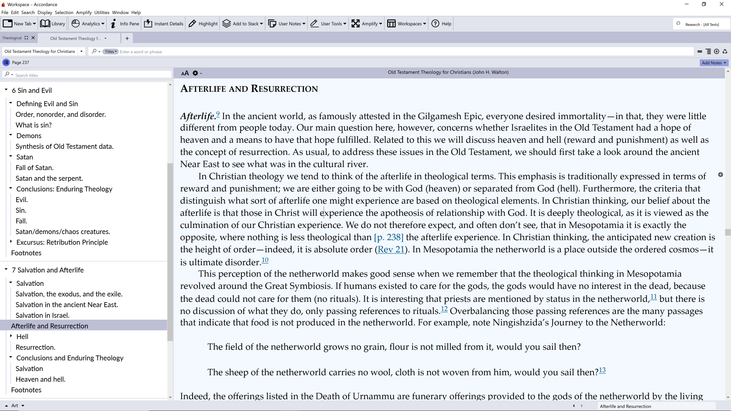Follow the Rev 21 scripture link
731x411 pixels.
(x=391, y=249)
